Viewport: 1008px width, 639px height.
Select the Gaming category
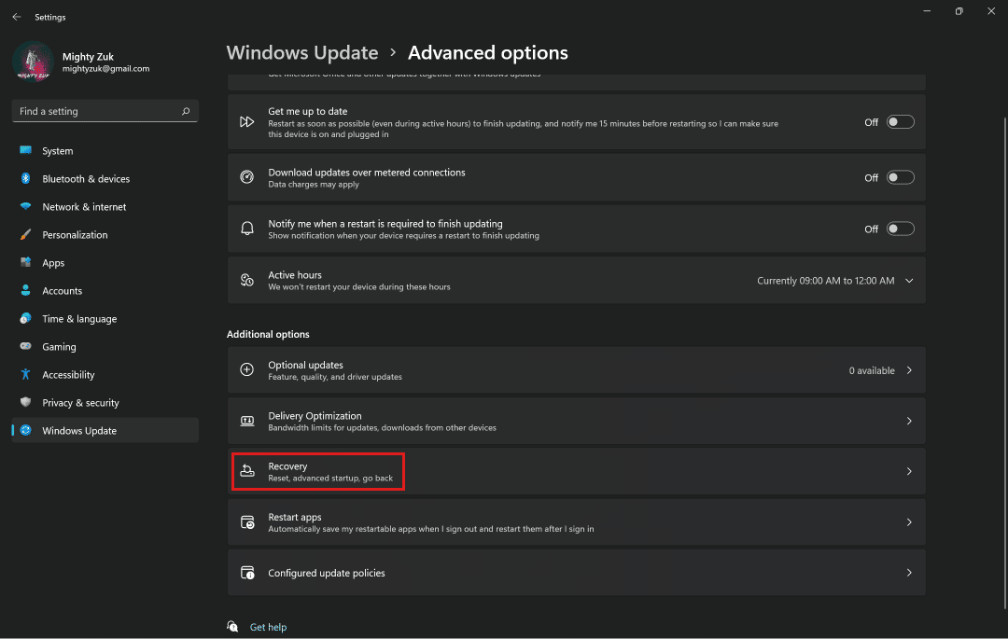pos(105,347)
